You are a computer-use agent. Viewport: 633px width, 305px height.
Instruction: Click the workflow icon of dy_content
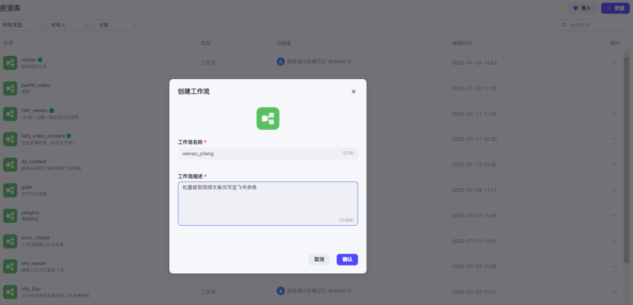(x=10, y=164)
